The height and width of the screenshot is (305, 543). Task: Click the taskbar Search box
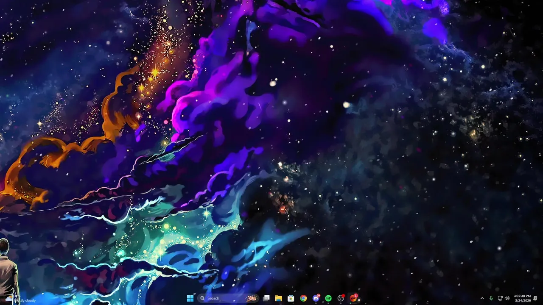point(228,298)
